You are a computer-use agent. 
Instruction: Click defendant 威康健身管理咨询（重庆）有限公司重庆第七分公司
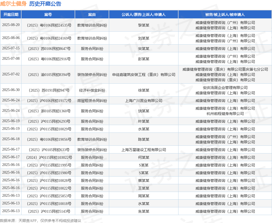pyautogui.click(x=225, y=69)
